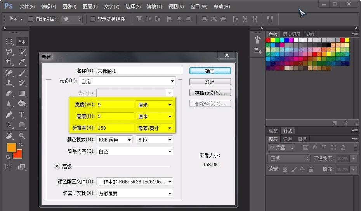Image resolution: width=361 pixels, height=211 pixels.
Task: Collapse the 高级 section
Action: pyautogui.click(x=57, y=166)
